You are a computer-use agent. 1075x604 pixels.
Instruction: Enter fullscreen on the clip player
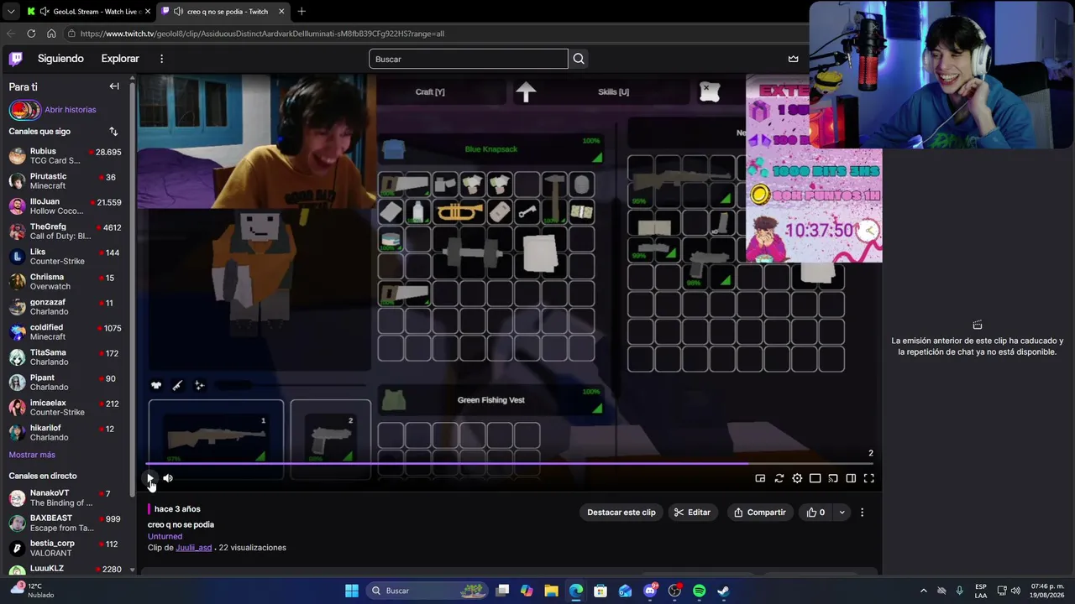pos(869,478)
